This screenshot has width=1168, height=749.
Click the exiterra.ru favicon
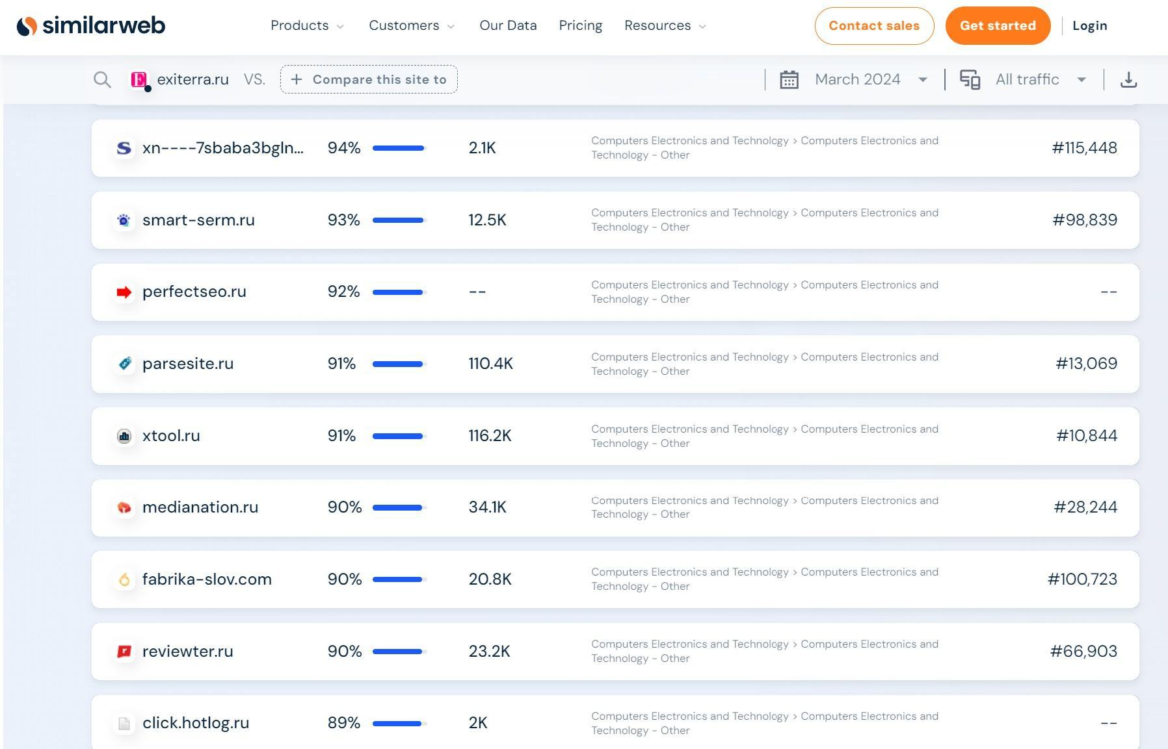[139, 80]
